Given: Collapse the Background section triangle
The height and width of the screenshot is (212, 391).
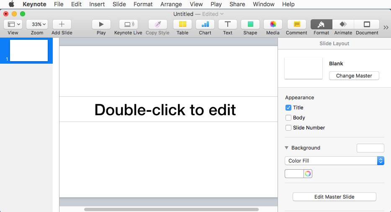Looking at the screenshot, I should [x=286, y=148].
